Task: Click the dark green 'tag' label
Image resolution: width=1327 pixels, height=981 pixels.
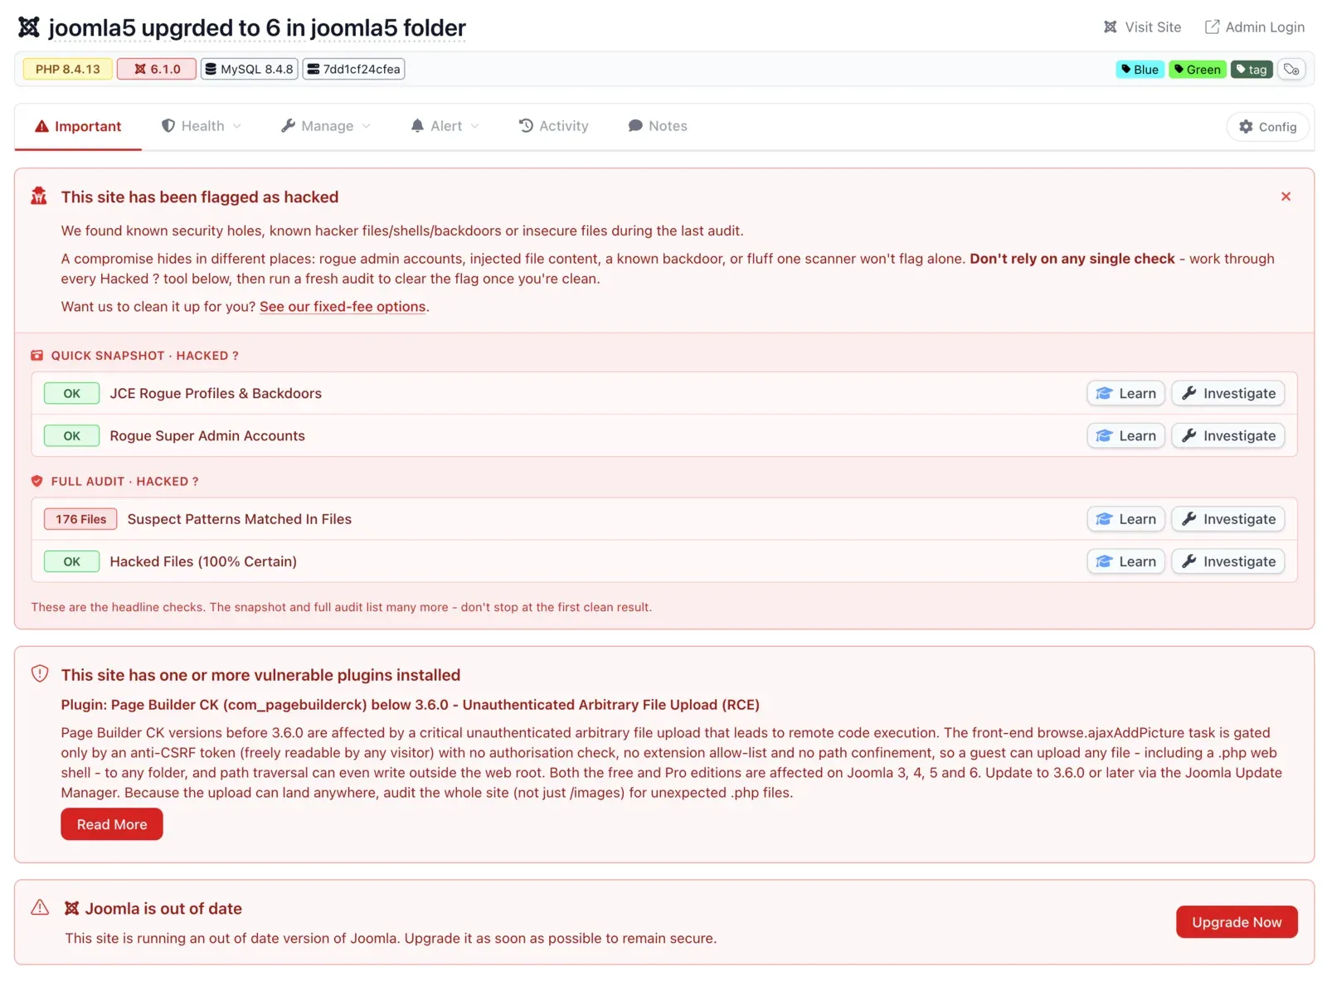Action: [x=1252, y=70]
